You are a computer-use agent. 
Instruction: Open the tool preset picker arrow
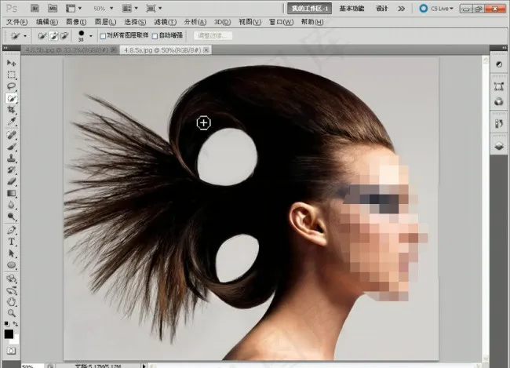tap(25, 36)
